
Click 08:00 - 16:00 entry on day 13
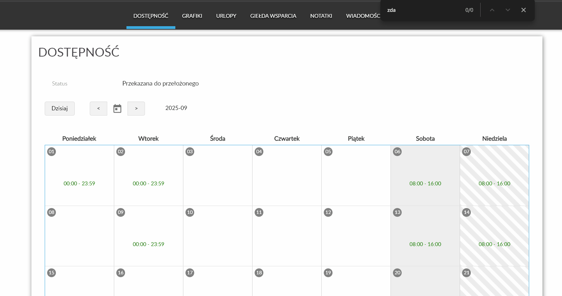(425, 244)
